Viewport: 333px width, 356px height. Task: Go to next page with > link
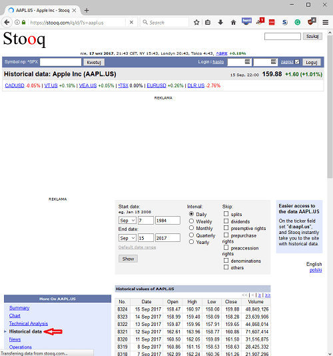click(260, 295)
